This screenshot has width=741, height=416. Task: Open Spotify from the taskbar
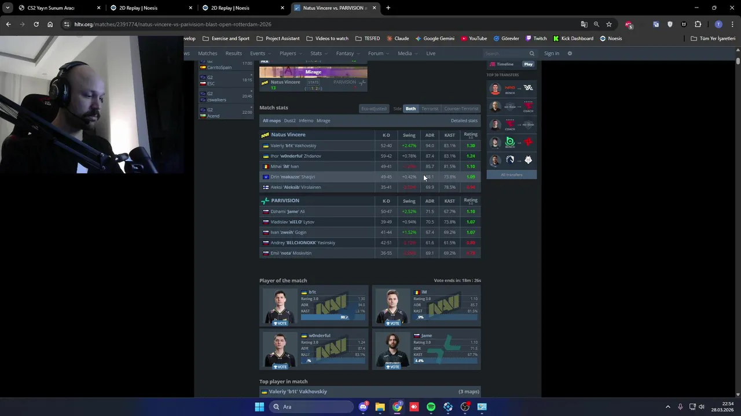pos(431,407)
